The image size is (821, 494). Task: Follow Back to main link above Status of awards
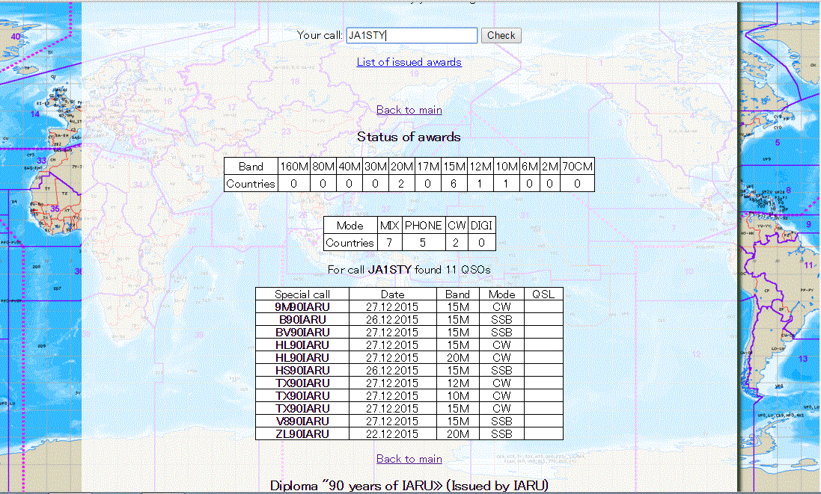point(409,110)
